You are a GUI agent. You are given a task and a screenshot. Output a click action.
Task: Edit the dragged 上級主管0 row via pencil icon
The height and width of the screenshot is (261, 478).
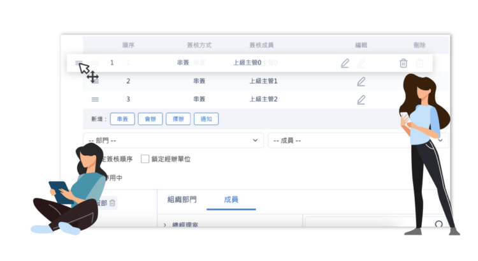[x=345, y=63]
